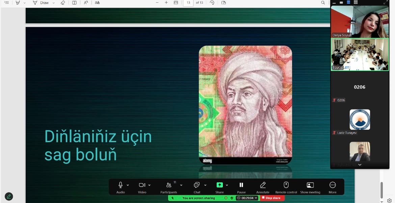This screenshot has width=395, height=203.
Task: Select Laziz Turayev's logo avatar tile
Action: [x=360, y=120]
